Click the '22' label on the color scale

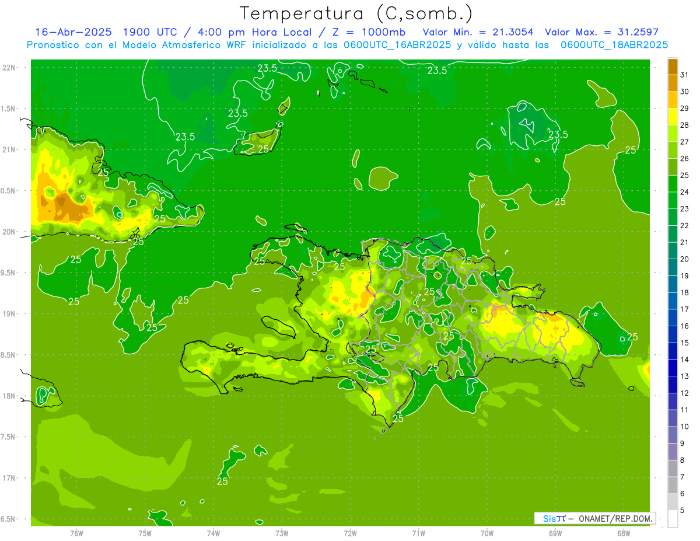[685, 225]
